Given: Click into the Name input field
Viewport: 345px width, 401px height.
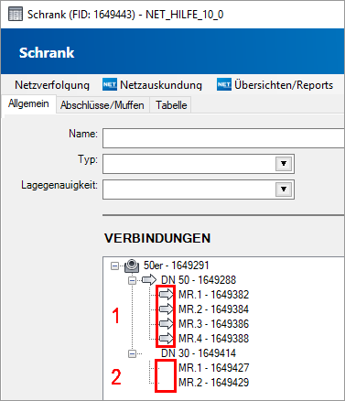Looking at the screenshot, I should 223,138.
